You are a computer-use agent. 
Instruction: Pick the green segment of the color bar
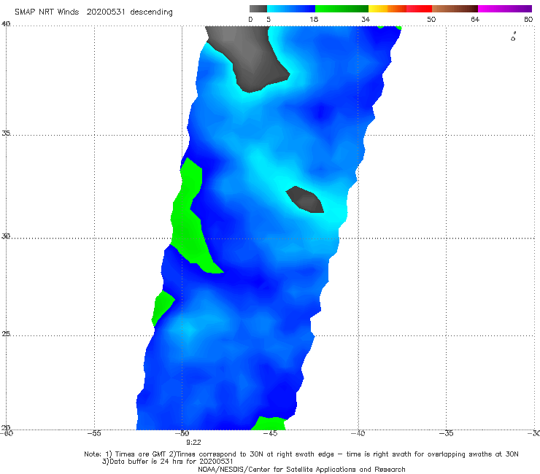click(x=342, y=9)
